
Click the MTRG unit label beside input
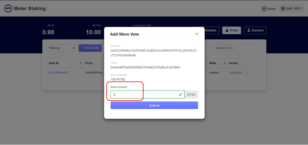tap(191, 94)
